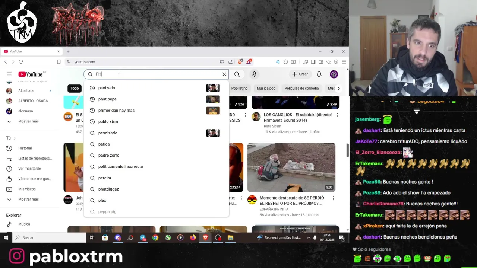Close the YouTube browser tab
This screenshot has height=268, width=477.
pos(59,51)
